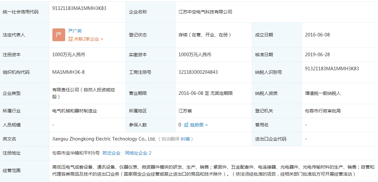Click approval date 2019-06-28
This screenshot has width=378, height=182.
pyautogui.click(x=317, y=55)
